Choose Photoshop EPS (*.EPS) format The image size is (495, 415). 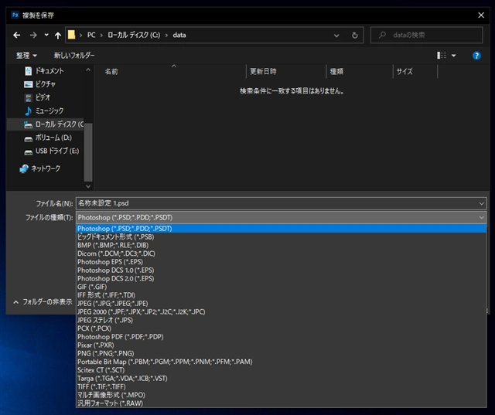click(281, 262)
